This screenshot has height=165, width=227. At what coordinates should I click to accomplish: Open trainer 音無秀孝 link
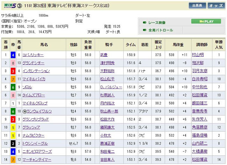point(200,111)
